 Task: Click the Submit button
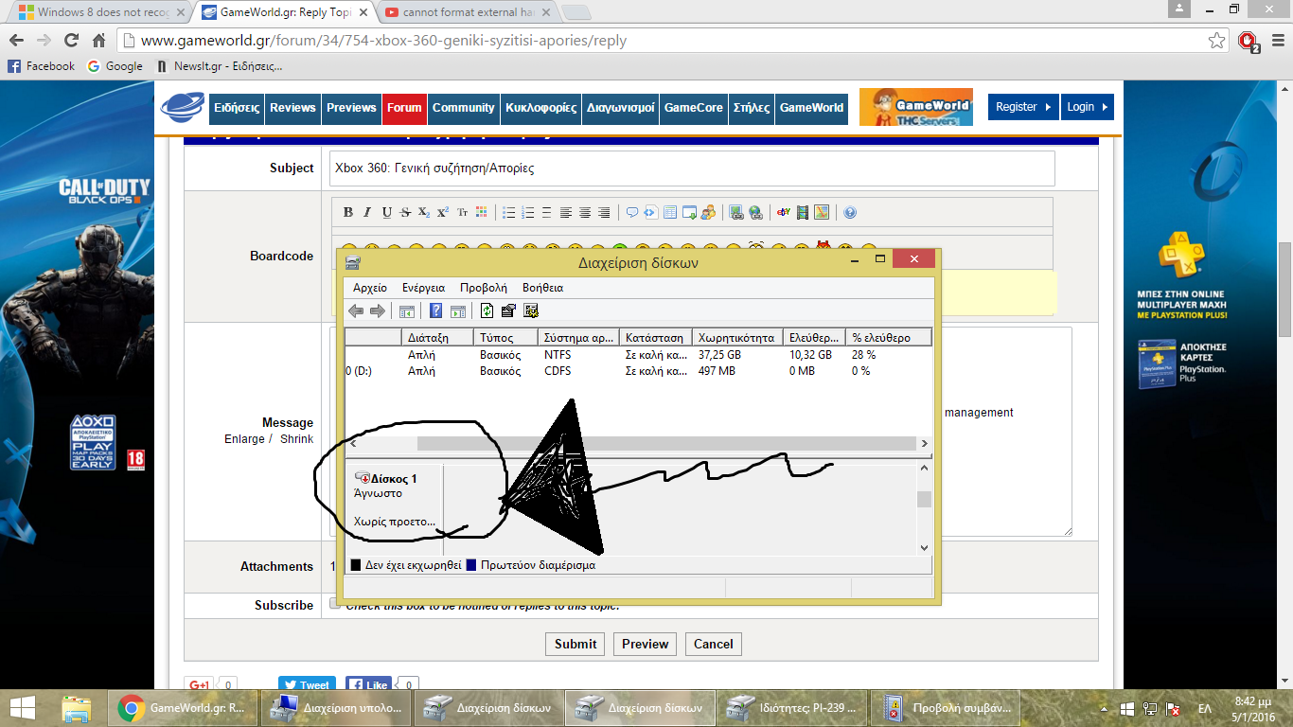(x=576, y=644)
